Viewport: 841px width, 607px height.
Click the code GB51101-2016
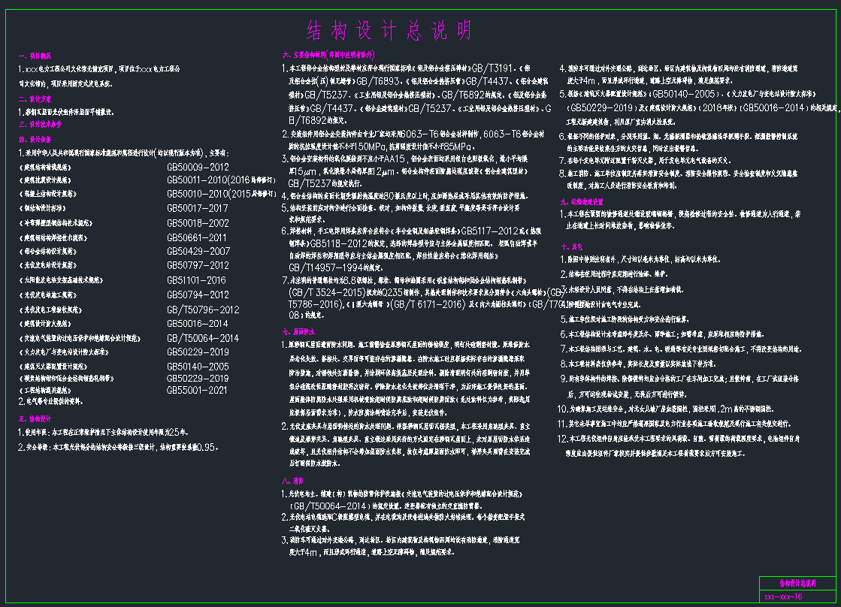point(198,279)
